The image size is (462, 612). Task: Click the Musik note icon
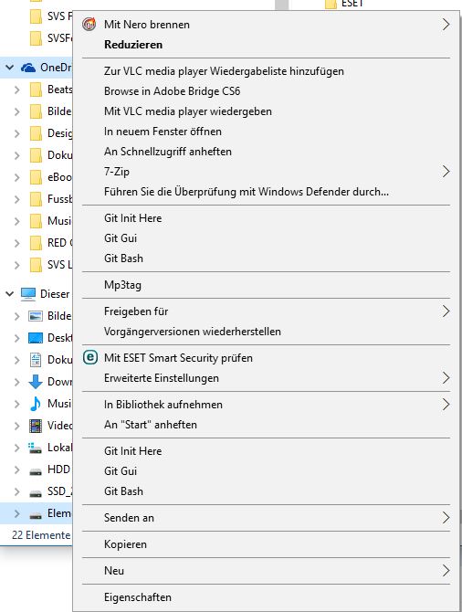[x=36, y=403]
